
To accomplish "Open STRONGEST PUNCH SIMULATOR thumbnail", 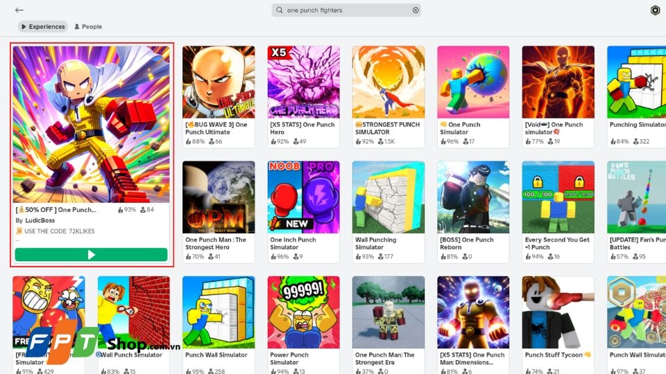I will tap(388, 82).
